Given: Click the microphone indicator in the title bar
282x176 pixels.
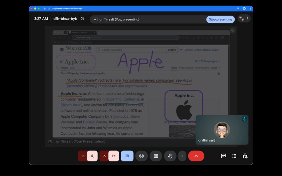Looking at the screenshot, I should pyautogui.click(x=238, y=9).
